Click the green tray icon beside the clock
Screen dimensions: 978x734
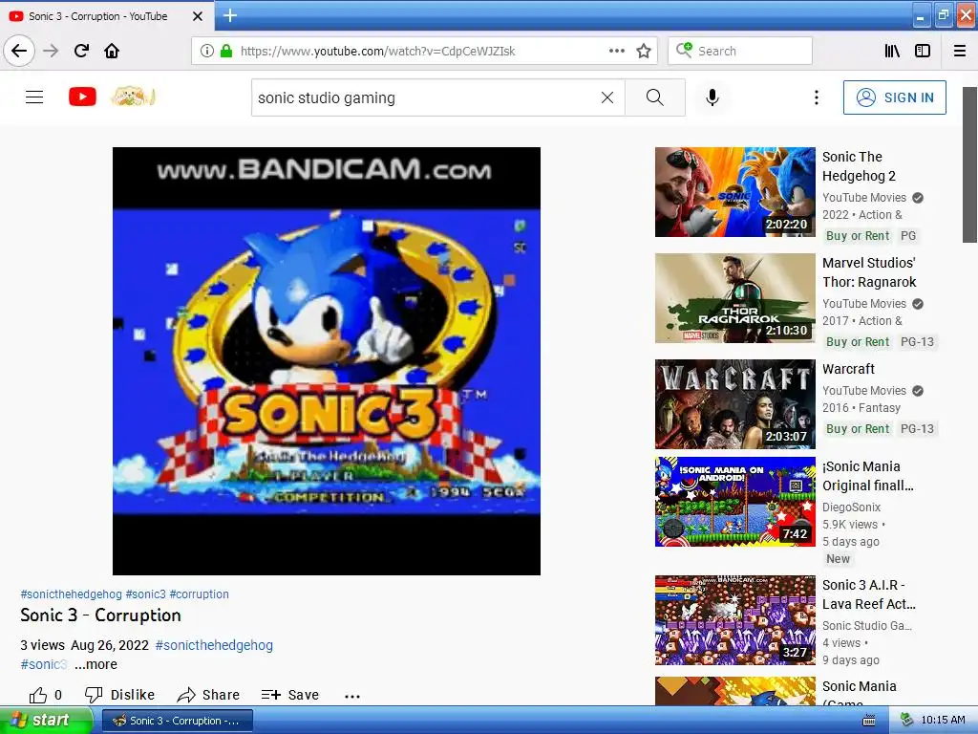(907, 721)
